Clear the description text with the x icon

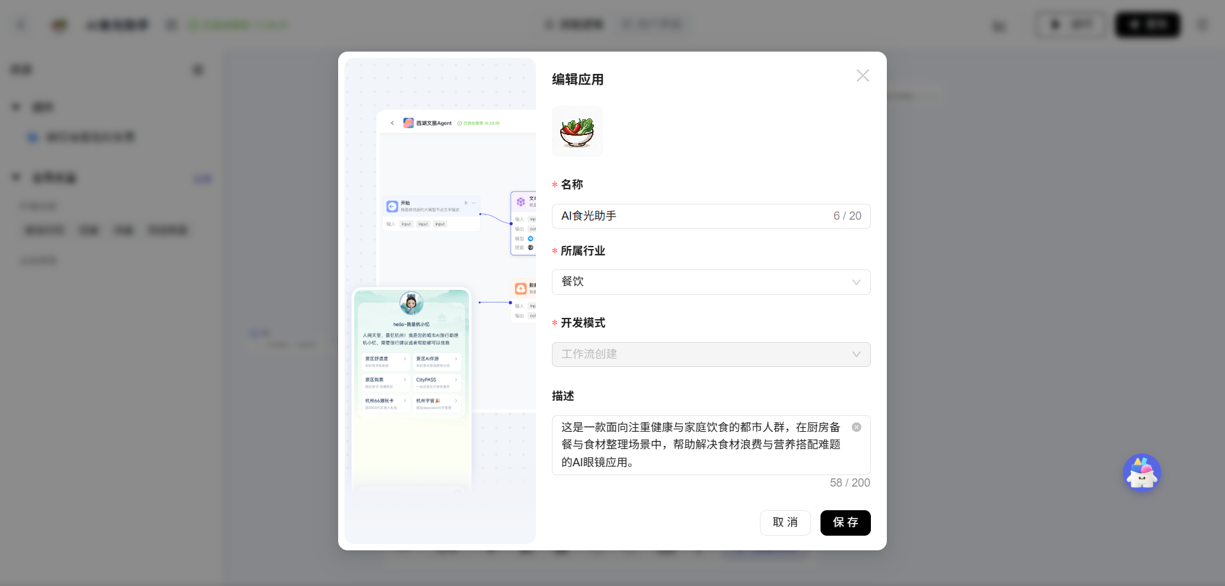click(x=856, y=427)
